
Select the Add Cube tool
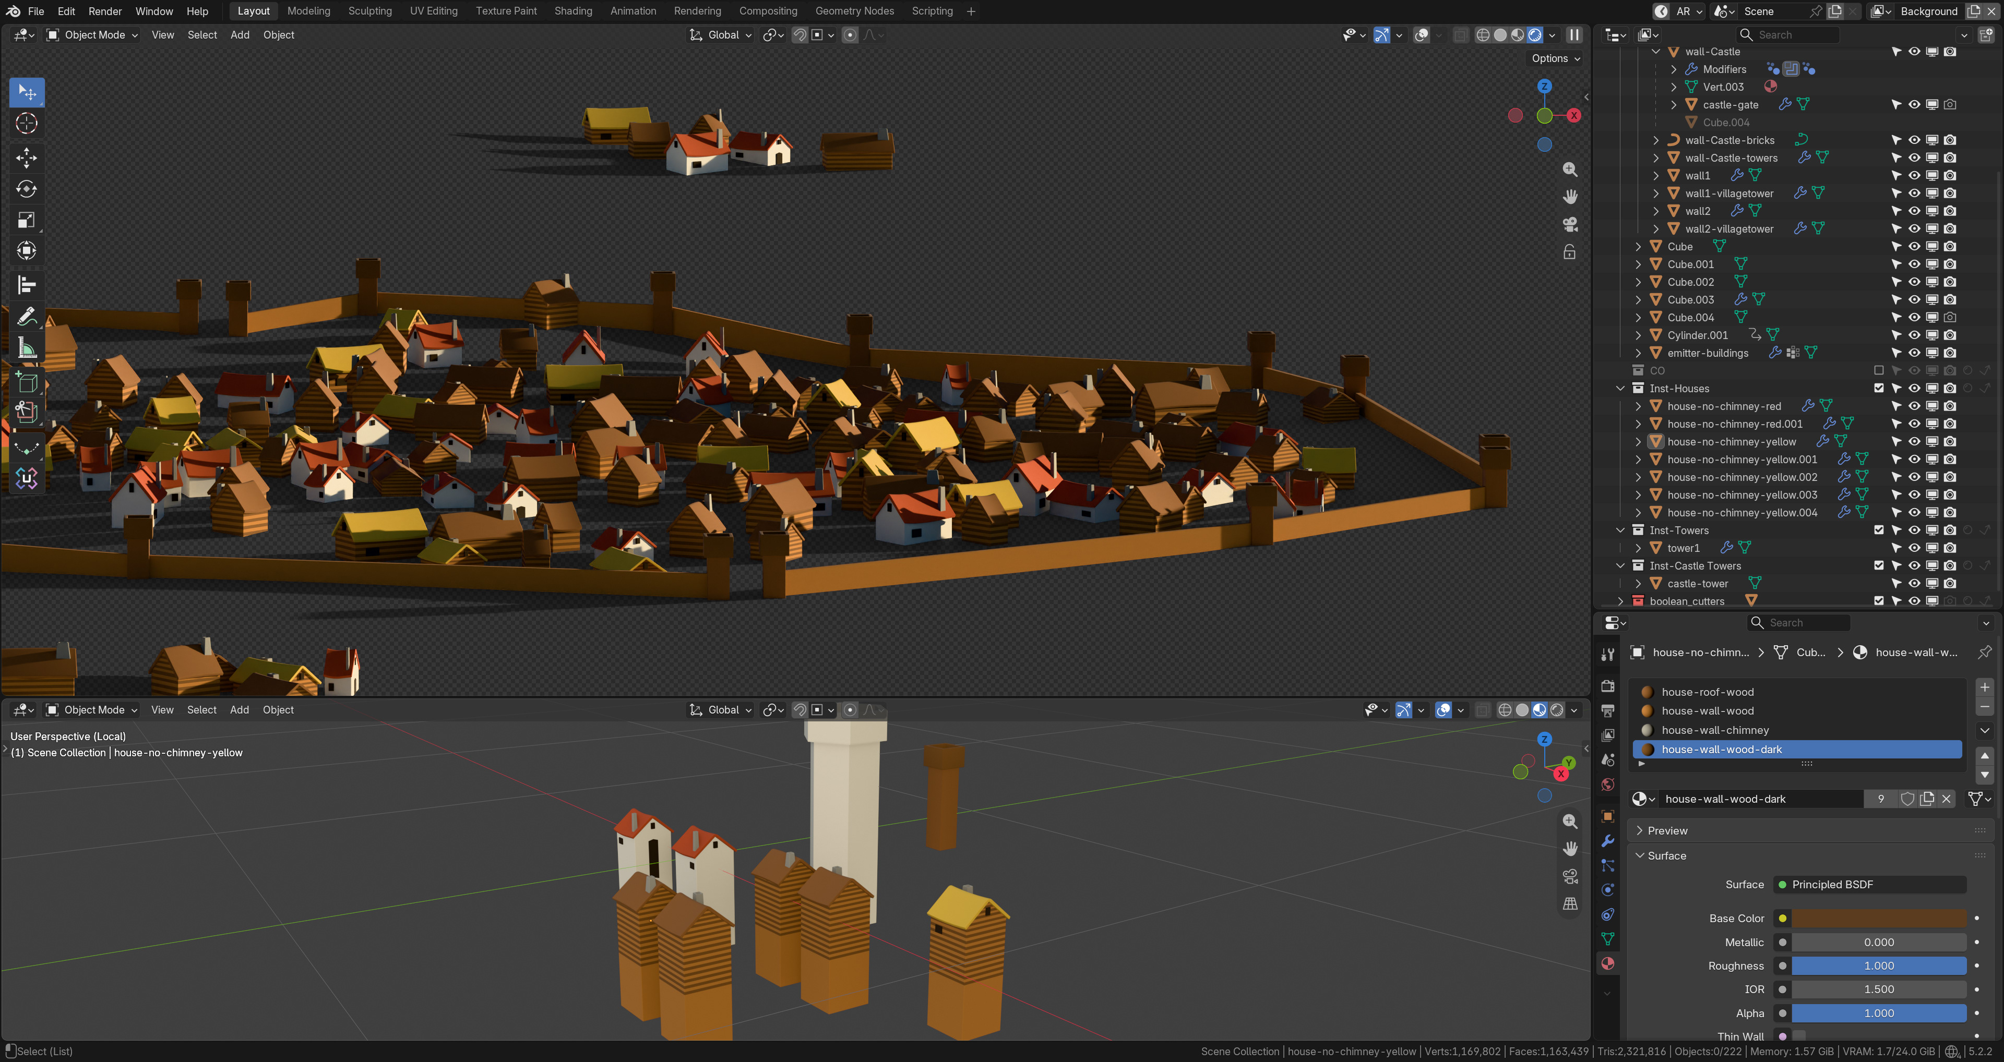[x=27, y=382]
